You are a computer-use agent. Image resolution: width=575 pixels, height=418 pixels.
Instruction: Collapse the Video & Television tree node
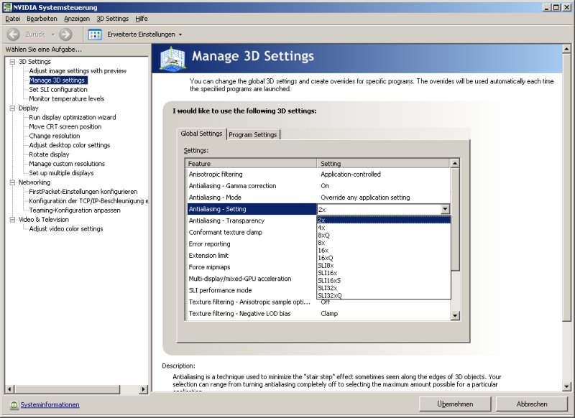pyautogui.click(x=12, y=220)
